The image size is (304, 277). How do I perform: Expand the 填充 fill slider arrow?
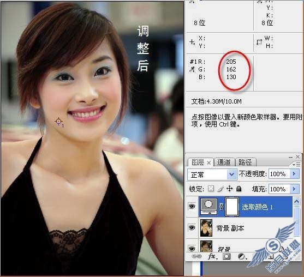coord(294,189)
